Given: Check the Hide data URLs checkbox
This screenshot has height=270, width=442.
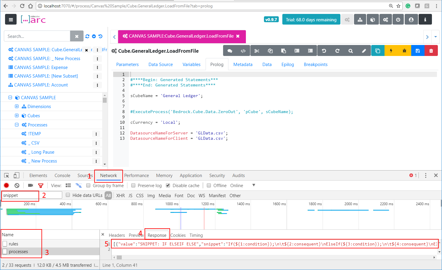Looking at the screenshot, I should [x=68, y=195].
